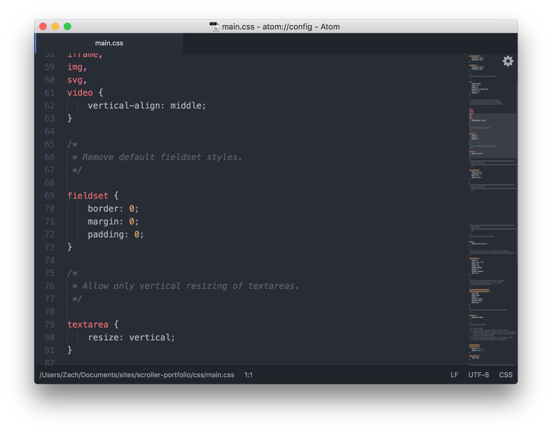552x433 pixels.
Task: Click the textarea selector on line 79
Action: [88, 324]
